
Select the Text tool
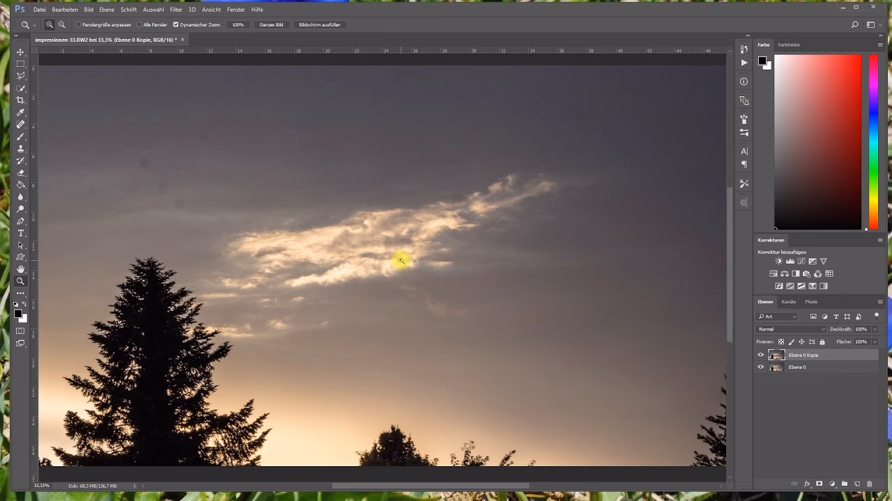[20, 233]
